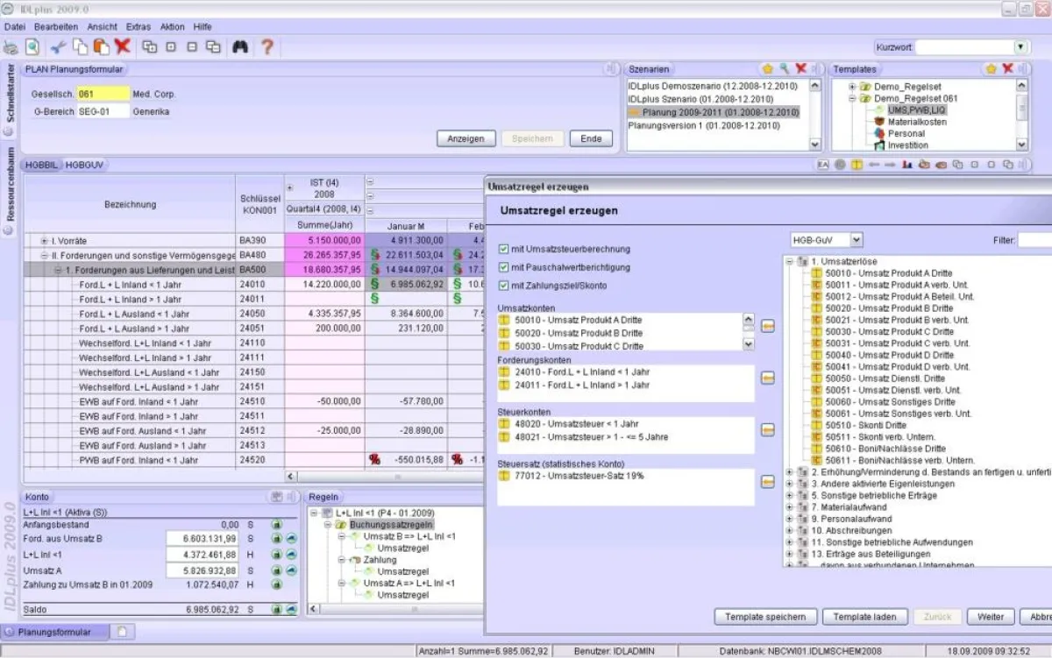This screenshot has height=658, width=1052.
Task: Expand I. Vorräte row in table
Action: 45,240
